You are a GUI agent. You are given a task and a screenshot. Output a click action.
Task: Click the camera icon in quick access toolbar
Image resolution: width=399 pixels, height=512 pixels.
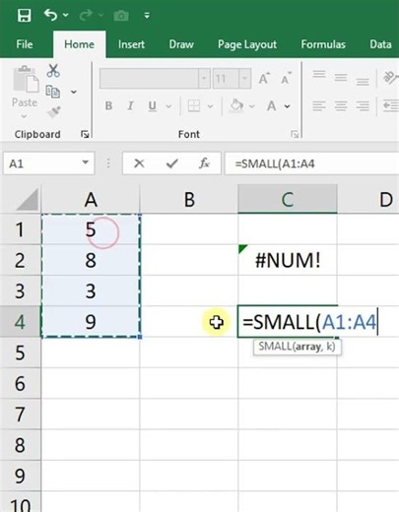click(x=121, y=16)
